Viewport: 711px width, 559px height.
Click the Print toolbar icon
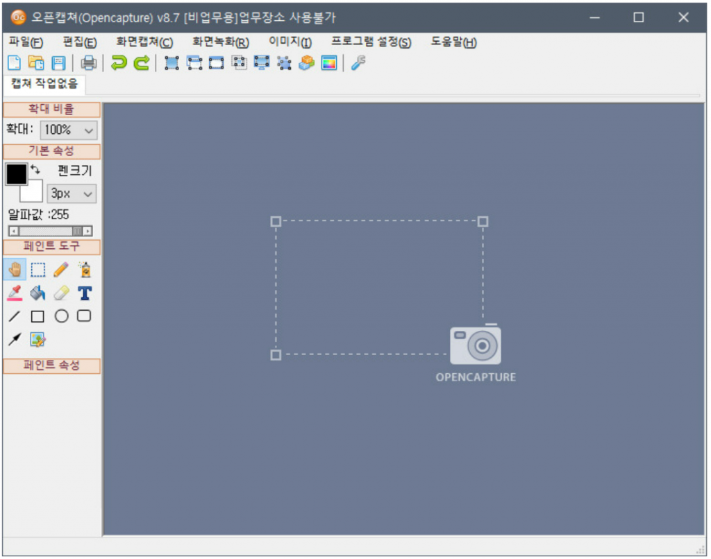pyautogui.click(x=89, y=62)
